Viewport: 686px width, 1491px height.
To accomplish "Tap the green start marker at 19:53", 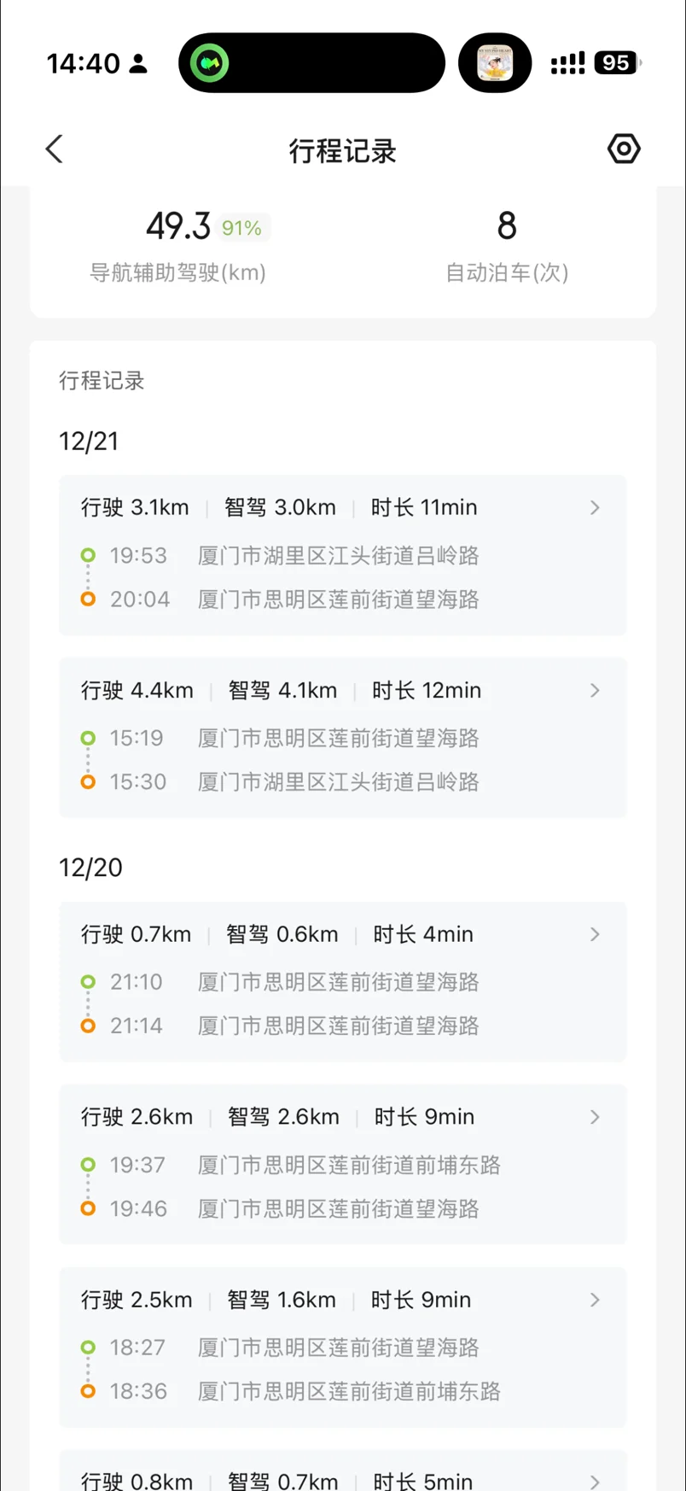I will pos(88,556).
